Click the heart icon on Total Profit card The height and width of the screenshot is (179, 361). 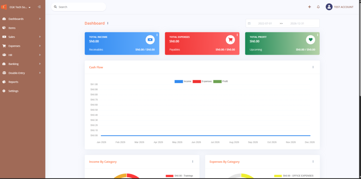(x=310, y=39)
